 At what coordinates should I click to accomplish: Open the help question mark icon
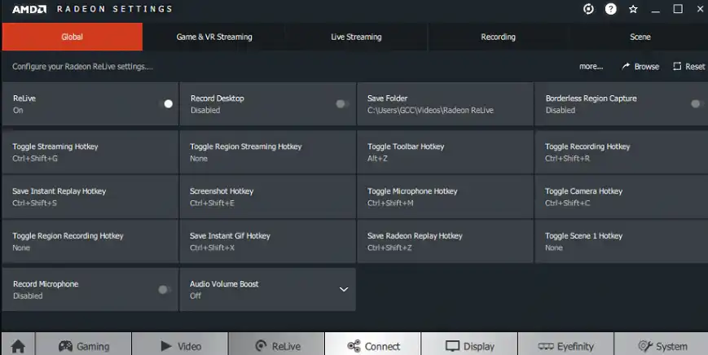[611, 9]
